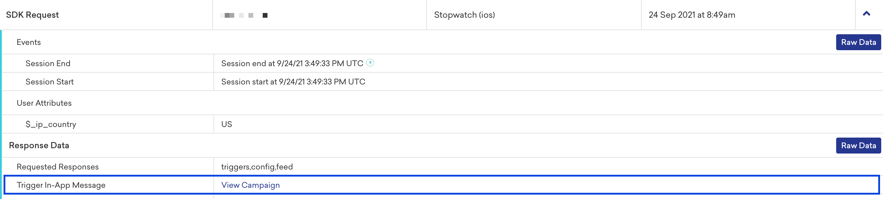Viewport: 883px width, 199px height.
Task: Click the Session end timestamp text
Action: pyautogui.click(x=292, y=63)
